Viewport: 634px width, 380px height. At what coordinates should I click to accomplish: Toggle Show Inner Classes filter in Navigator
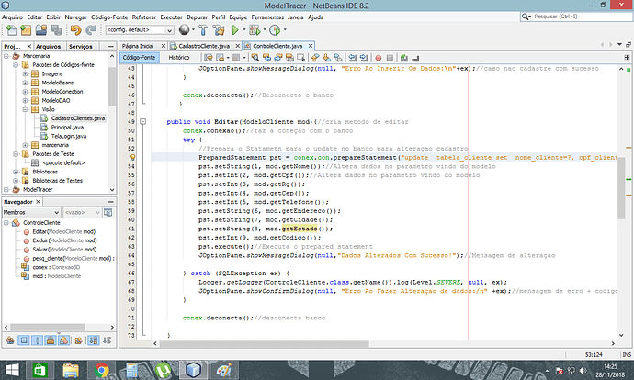(x=64, y=341)
